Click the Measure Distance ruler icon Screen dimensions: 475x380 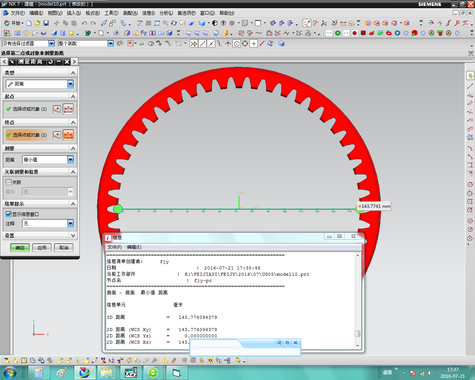click(343, 23)
